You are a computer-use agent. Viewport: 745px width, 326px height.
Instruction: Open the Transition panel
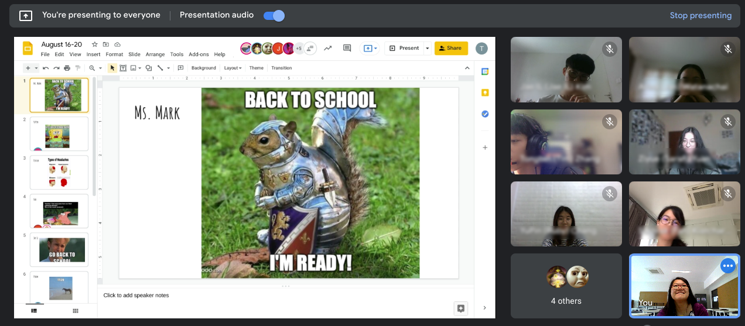pyautogui.click(x=282, y=68)
